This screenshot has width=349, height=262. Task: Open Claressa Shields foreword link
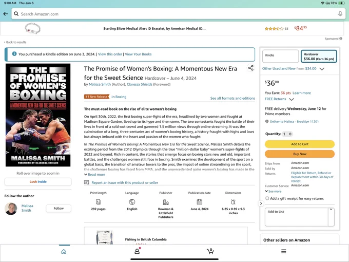(x=140, y=84)
